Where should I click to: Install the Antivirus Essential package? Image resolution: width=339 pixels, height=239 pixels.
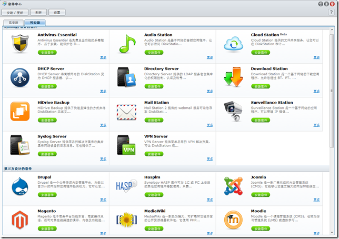(47, 53)
